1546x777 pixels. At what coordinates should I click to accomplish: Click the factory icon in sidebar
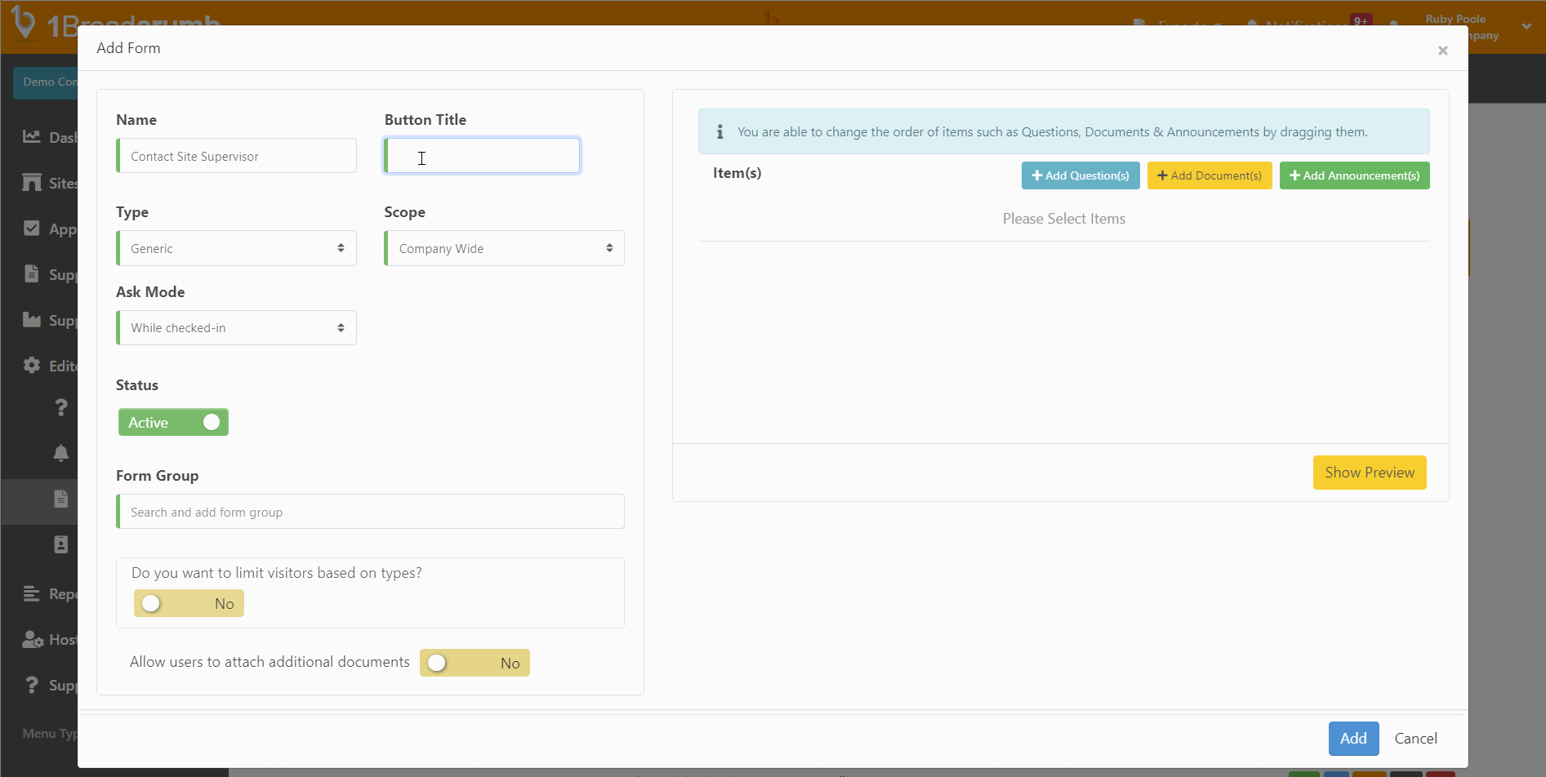pyautogui.click(x=32, y=320)
